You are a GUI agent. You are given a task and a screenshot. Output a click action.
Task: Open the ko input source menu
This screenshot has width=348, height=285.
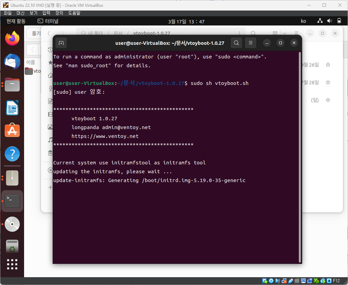303,21
